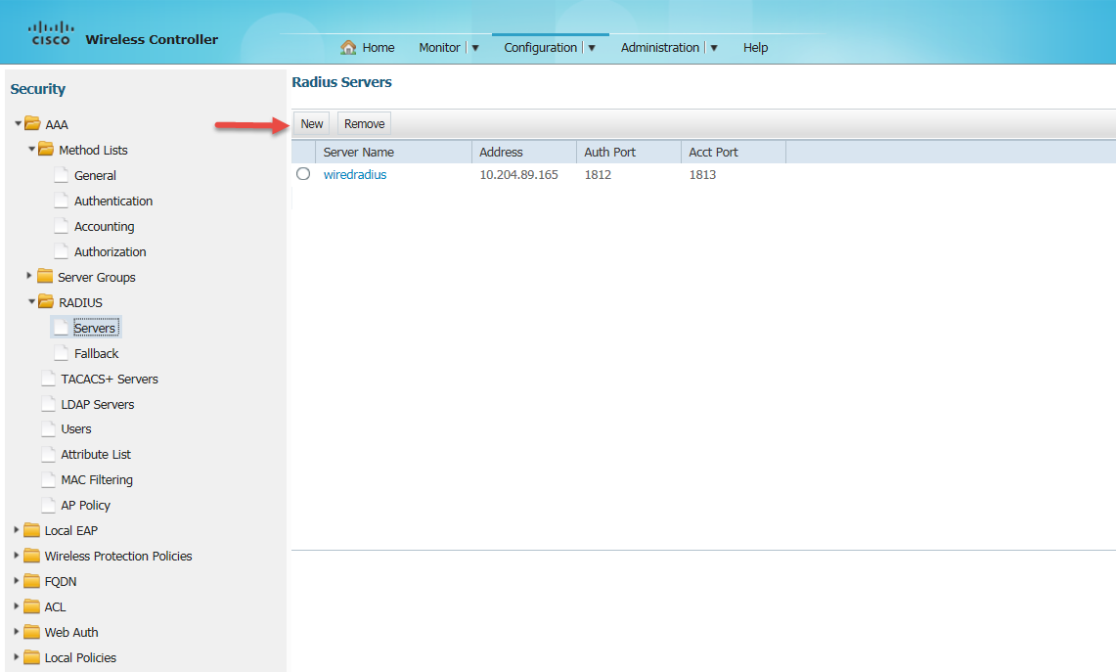Click the RADIUS folder icon
Viewport: 1116px width, 672px height.
click(x=46, y=302)
